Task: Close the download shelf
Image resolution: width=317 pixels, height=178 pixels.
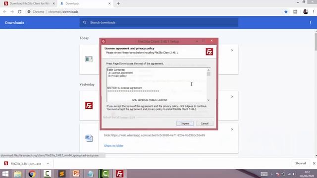Action: (314, 163)
